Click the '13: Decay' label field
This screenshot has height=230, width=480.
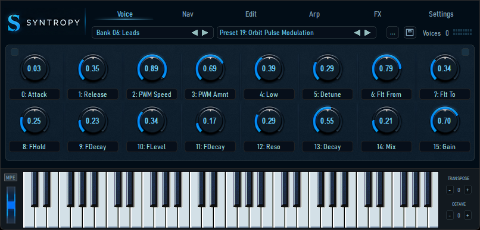(327, 147)
